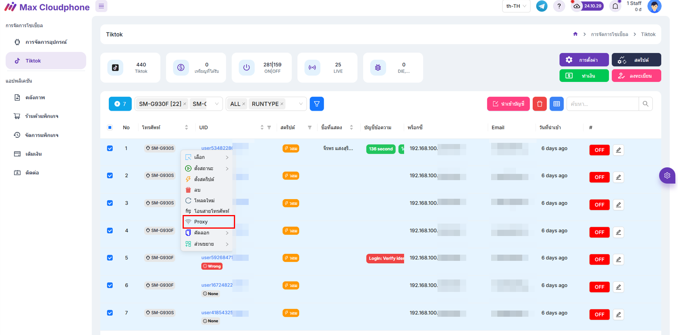The width and height of the screenshot is (678, 335).
Task: Click the dark สคริปต์ button
Action: (x=636, y=60)
